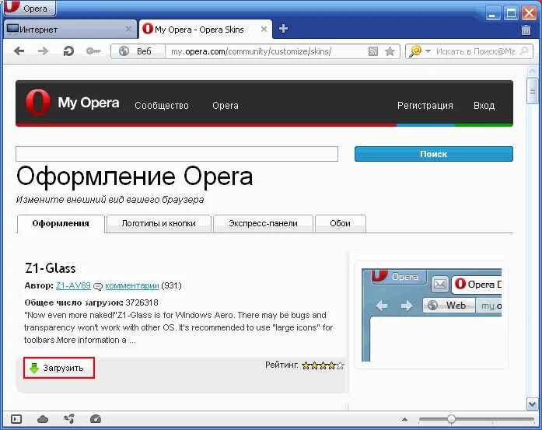This screenshot has width=542, height=430.
Task: Select the Оформления tab
Action: click(x=61, y=224)
